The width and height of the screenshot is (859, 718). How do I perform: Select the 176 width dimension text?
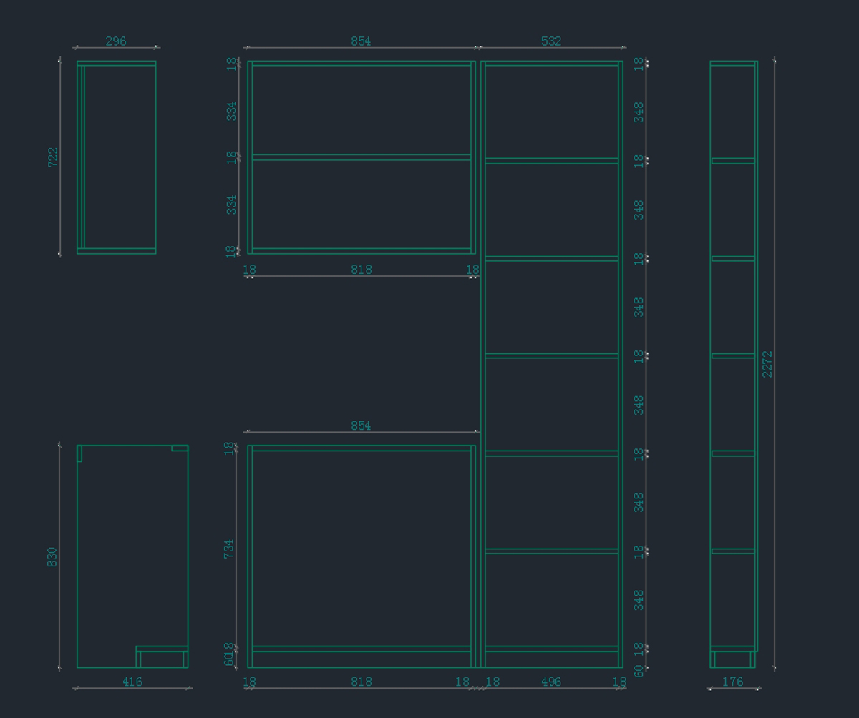[x=733, y=682]
